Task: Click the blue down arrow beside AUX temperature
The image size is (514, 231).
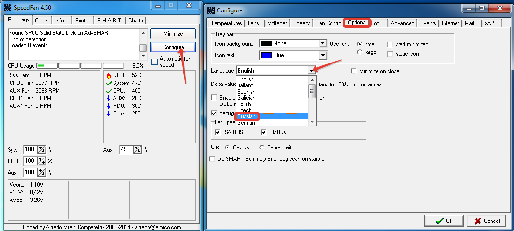Action: pos(109,98)
